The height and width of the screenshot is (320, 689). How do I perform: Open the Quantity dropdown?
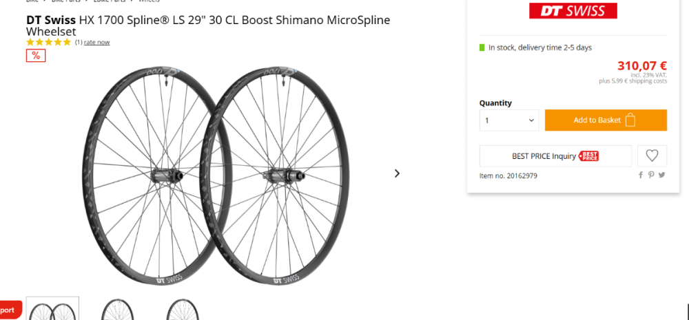(x=509, y=120)
